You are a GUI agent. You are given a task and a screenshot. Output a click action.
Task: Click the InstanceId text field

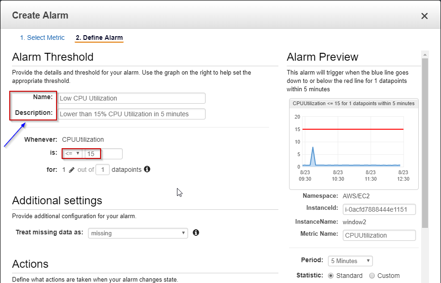379,209
